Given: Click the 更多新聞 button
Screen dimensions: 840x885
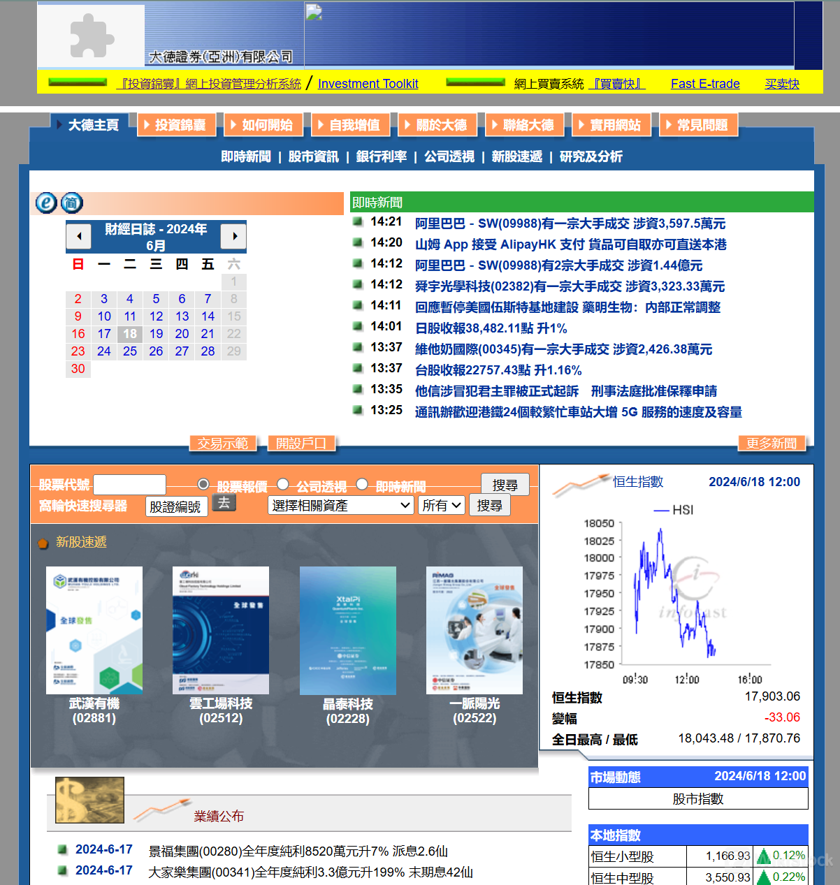Looking at the screenshot, I should pyautogui.click(x=772, y=444).
